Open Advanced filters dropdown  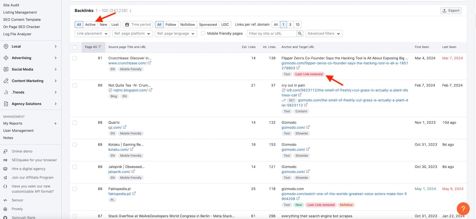coord(324,34)
